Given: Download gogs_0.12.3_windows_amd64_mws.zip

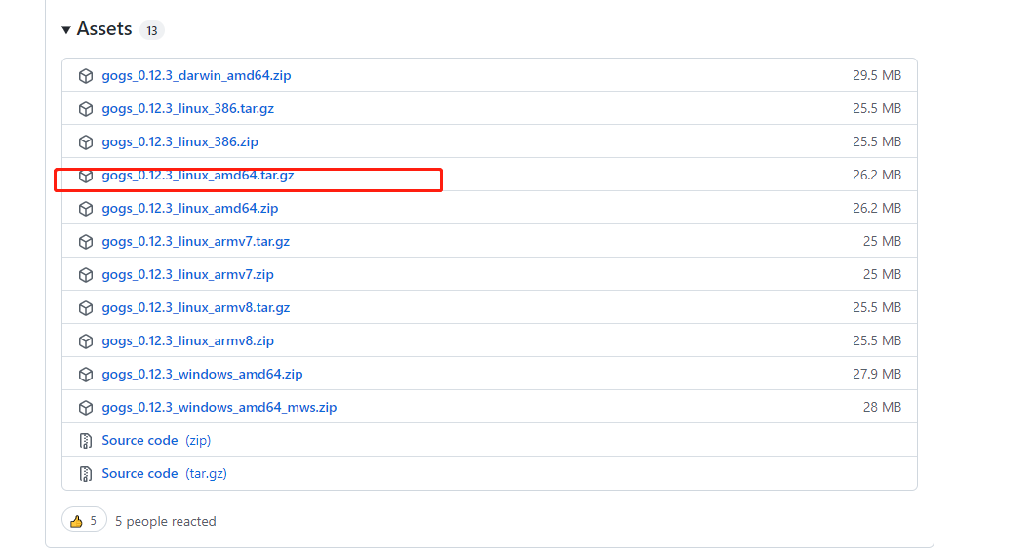Looking at the screenshot, I should 219,407.
